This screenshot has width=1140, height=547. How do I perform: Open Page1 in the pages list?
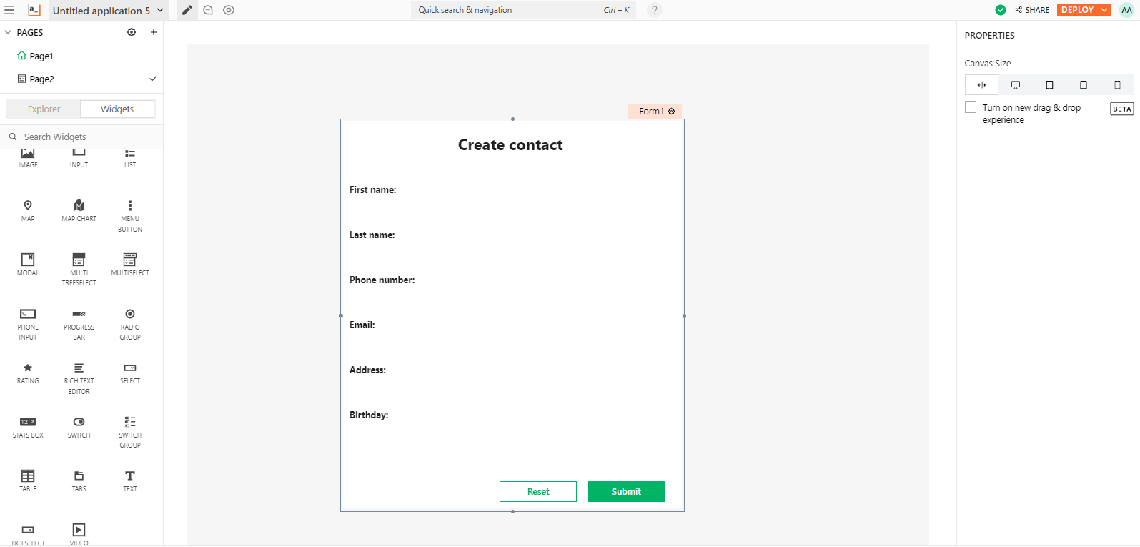click(x=41, y=56)
